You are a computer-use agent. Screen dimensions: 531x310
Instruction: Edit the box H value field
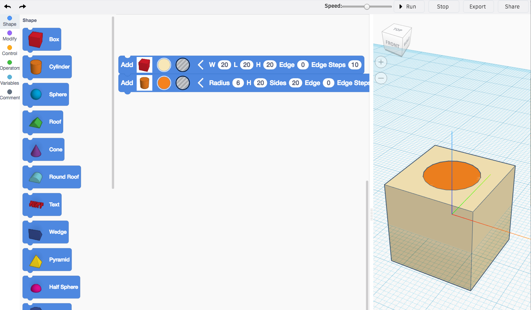pos(270,65)
